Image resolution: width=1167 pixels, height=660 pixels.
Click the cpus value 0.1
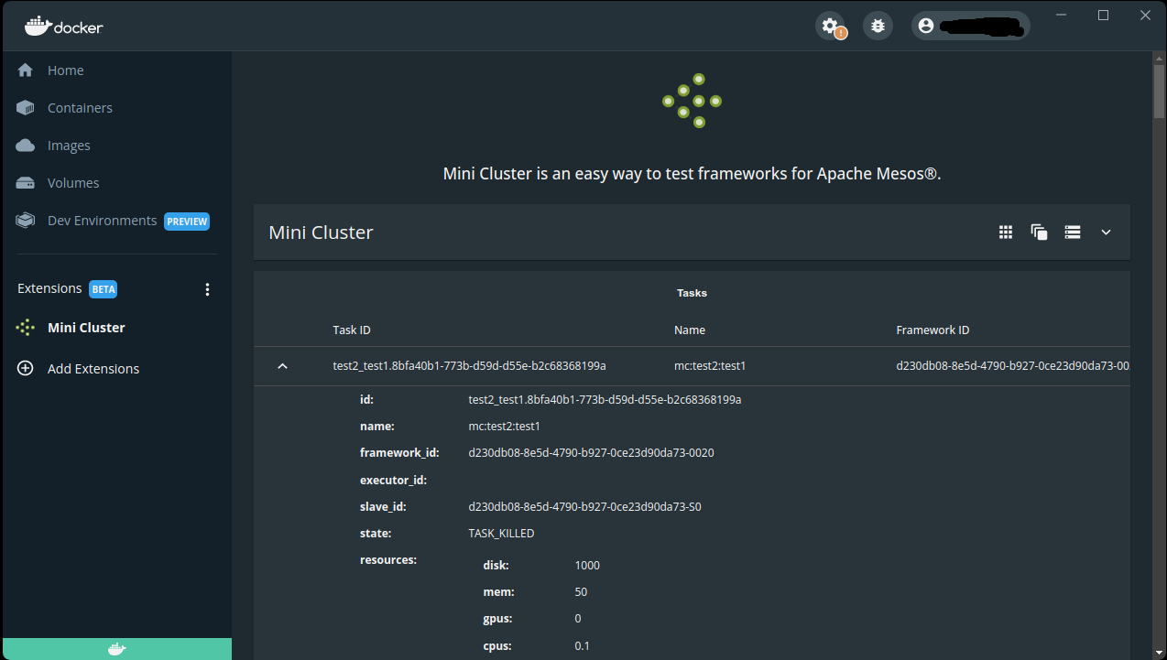tap(582, 646)
